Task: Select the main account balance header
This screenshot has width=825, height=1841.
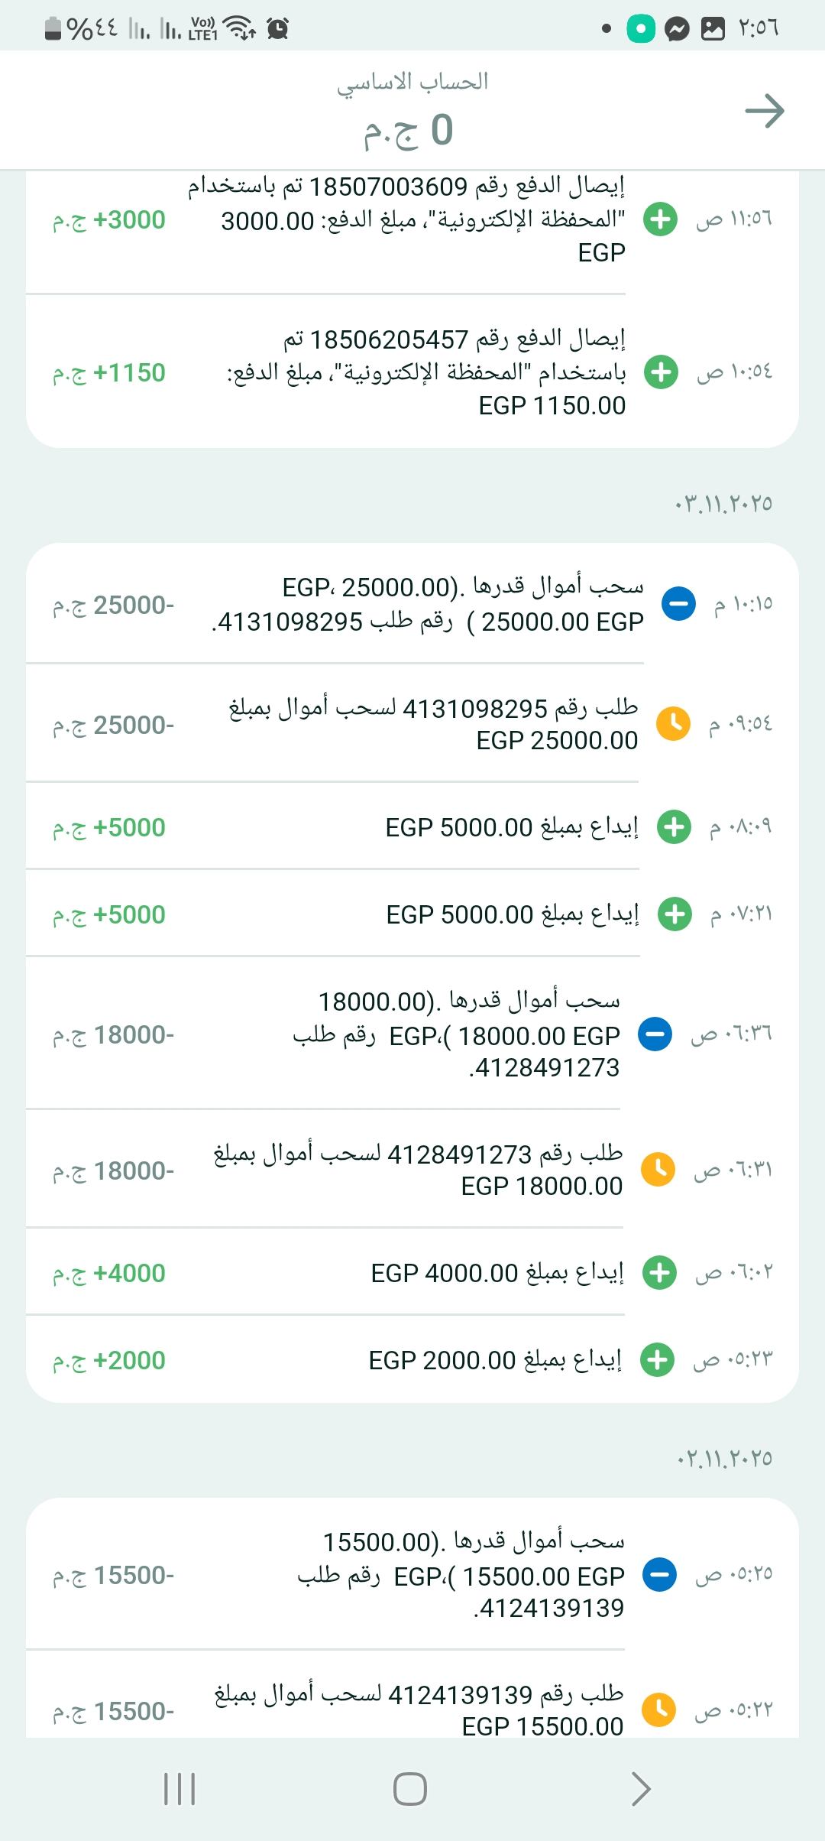Action: (411, 111)
